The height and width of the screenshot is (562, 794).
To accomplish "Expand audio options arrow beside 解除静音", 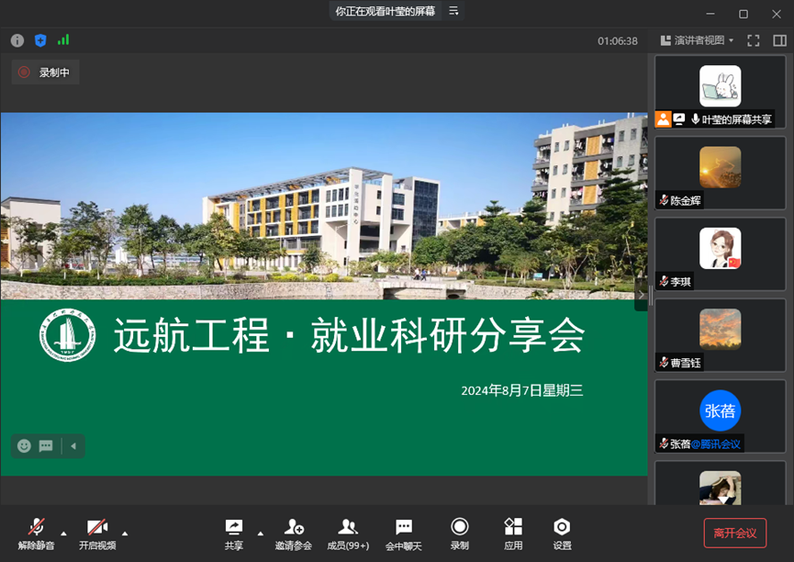I will 63,533.
